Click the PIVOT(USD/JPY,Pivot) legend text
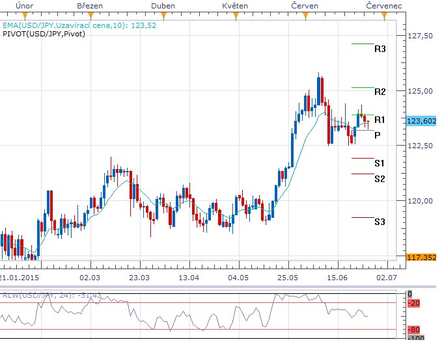The width and height of the screenshot is (442, 342). 44,34
